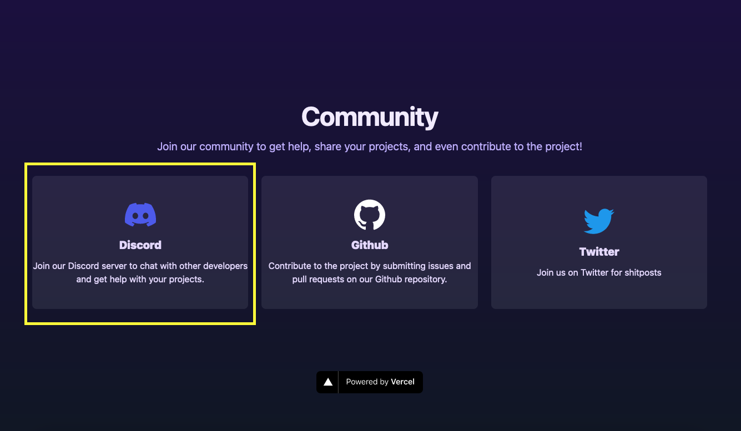Open Github via its circular logo icon
Screen dimensions: 741x431
click(x=370, y=215)
